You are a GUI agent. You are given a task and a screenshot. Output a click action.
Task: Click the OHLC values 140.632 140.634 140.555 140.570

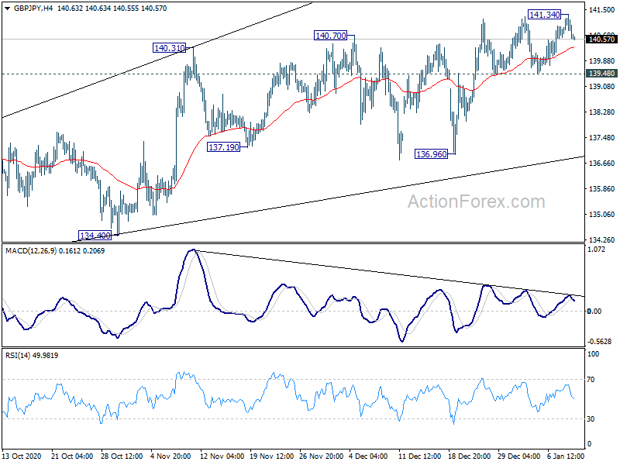point(112,9)
